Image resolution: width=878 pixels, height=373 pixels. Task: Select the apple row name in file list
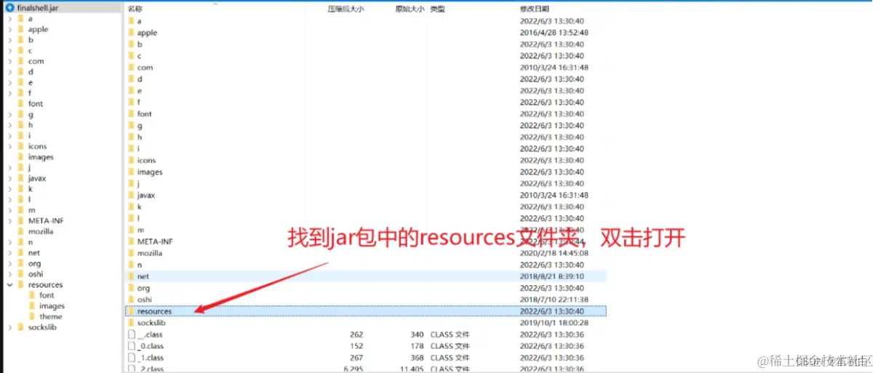pos(147,33)
